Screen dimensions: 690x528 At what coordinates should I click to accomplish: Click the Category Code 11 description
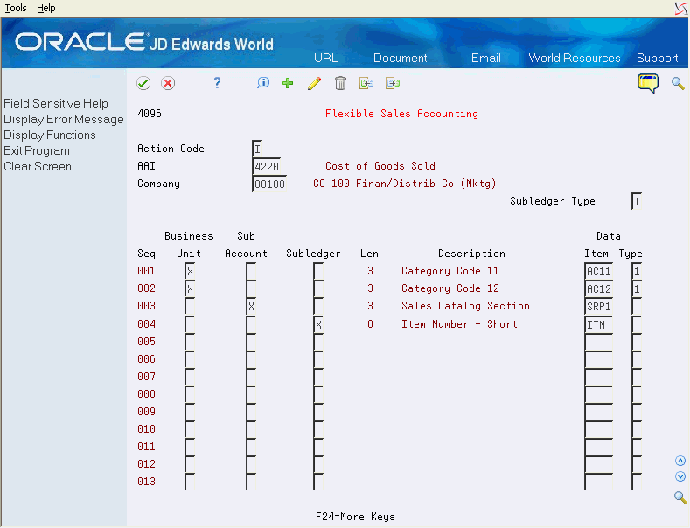450,271
